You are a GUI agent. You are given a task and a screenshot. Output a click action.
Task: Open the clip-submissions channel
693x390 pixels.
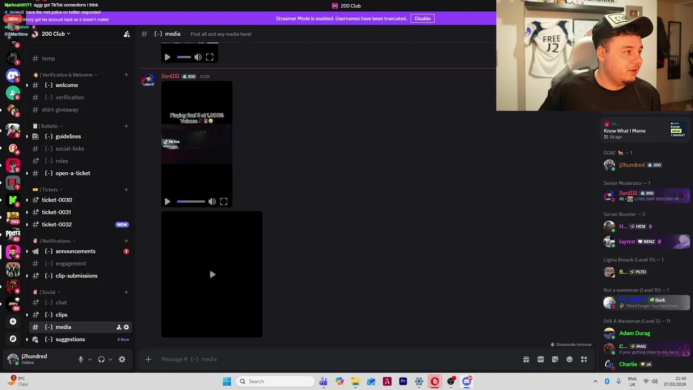pyautogui.click(x=81, y=276)
